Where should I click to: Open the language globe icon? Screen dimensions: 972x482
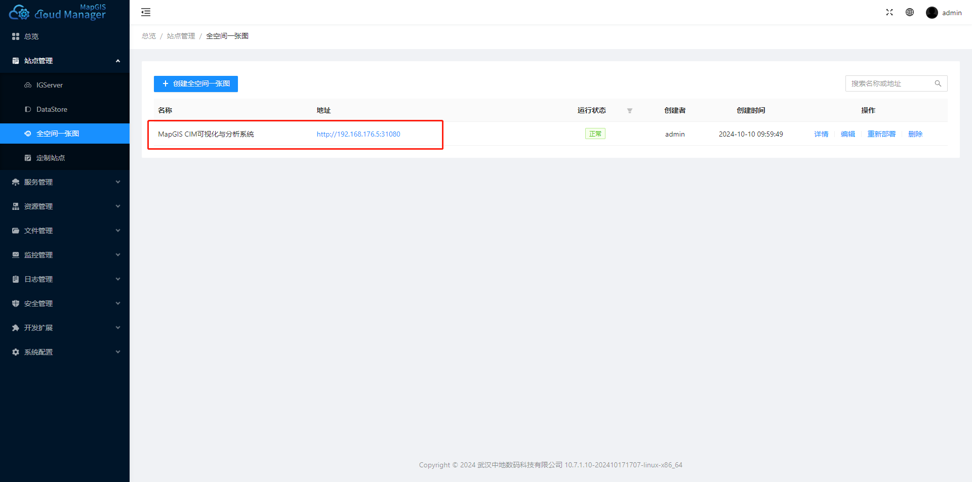[910, 12]
